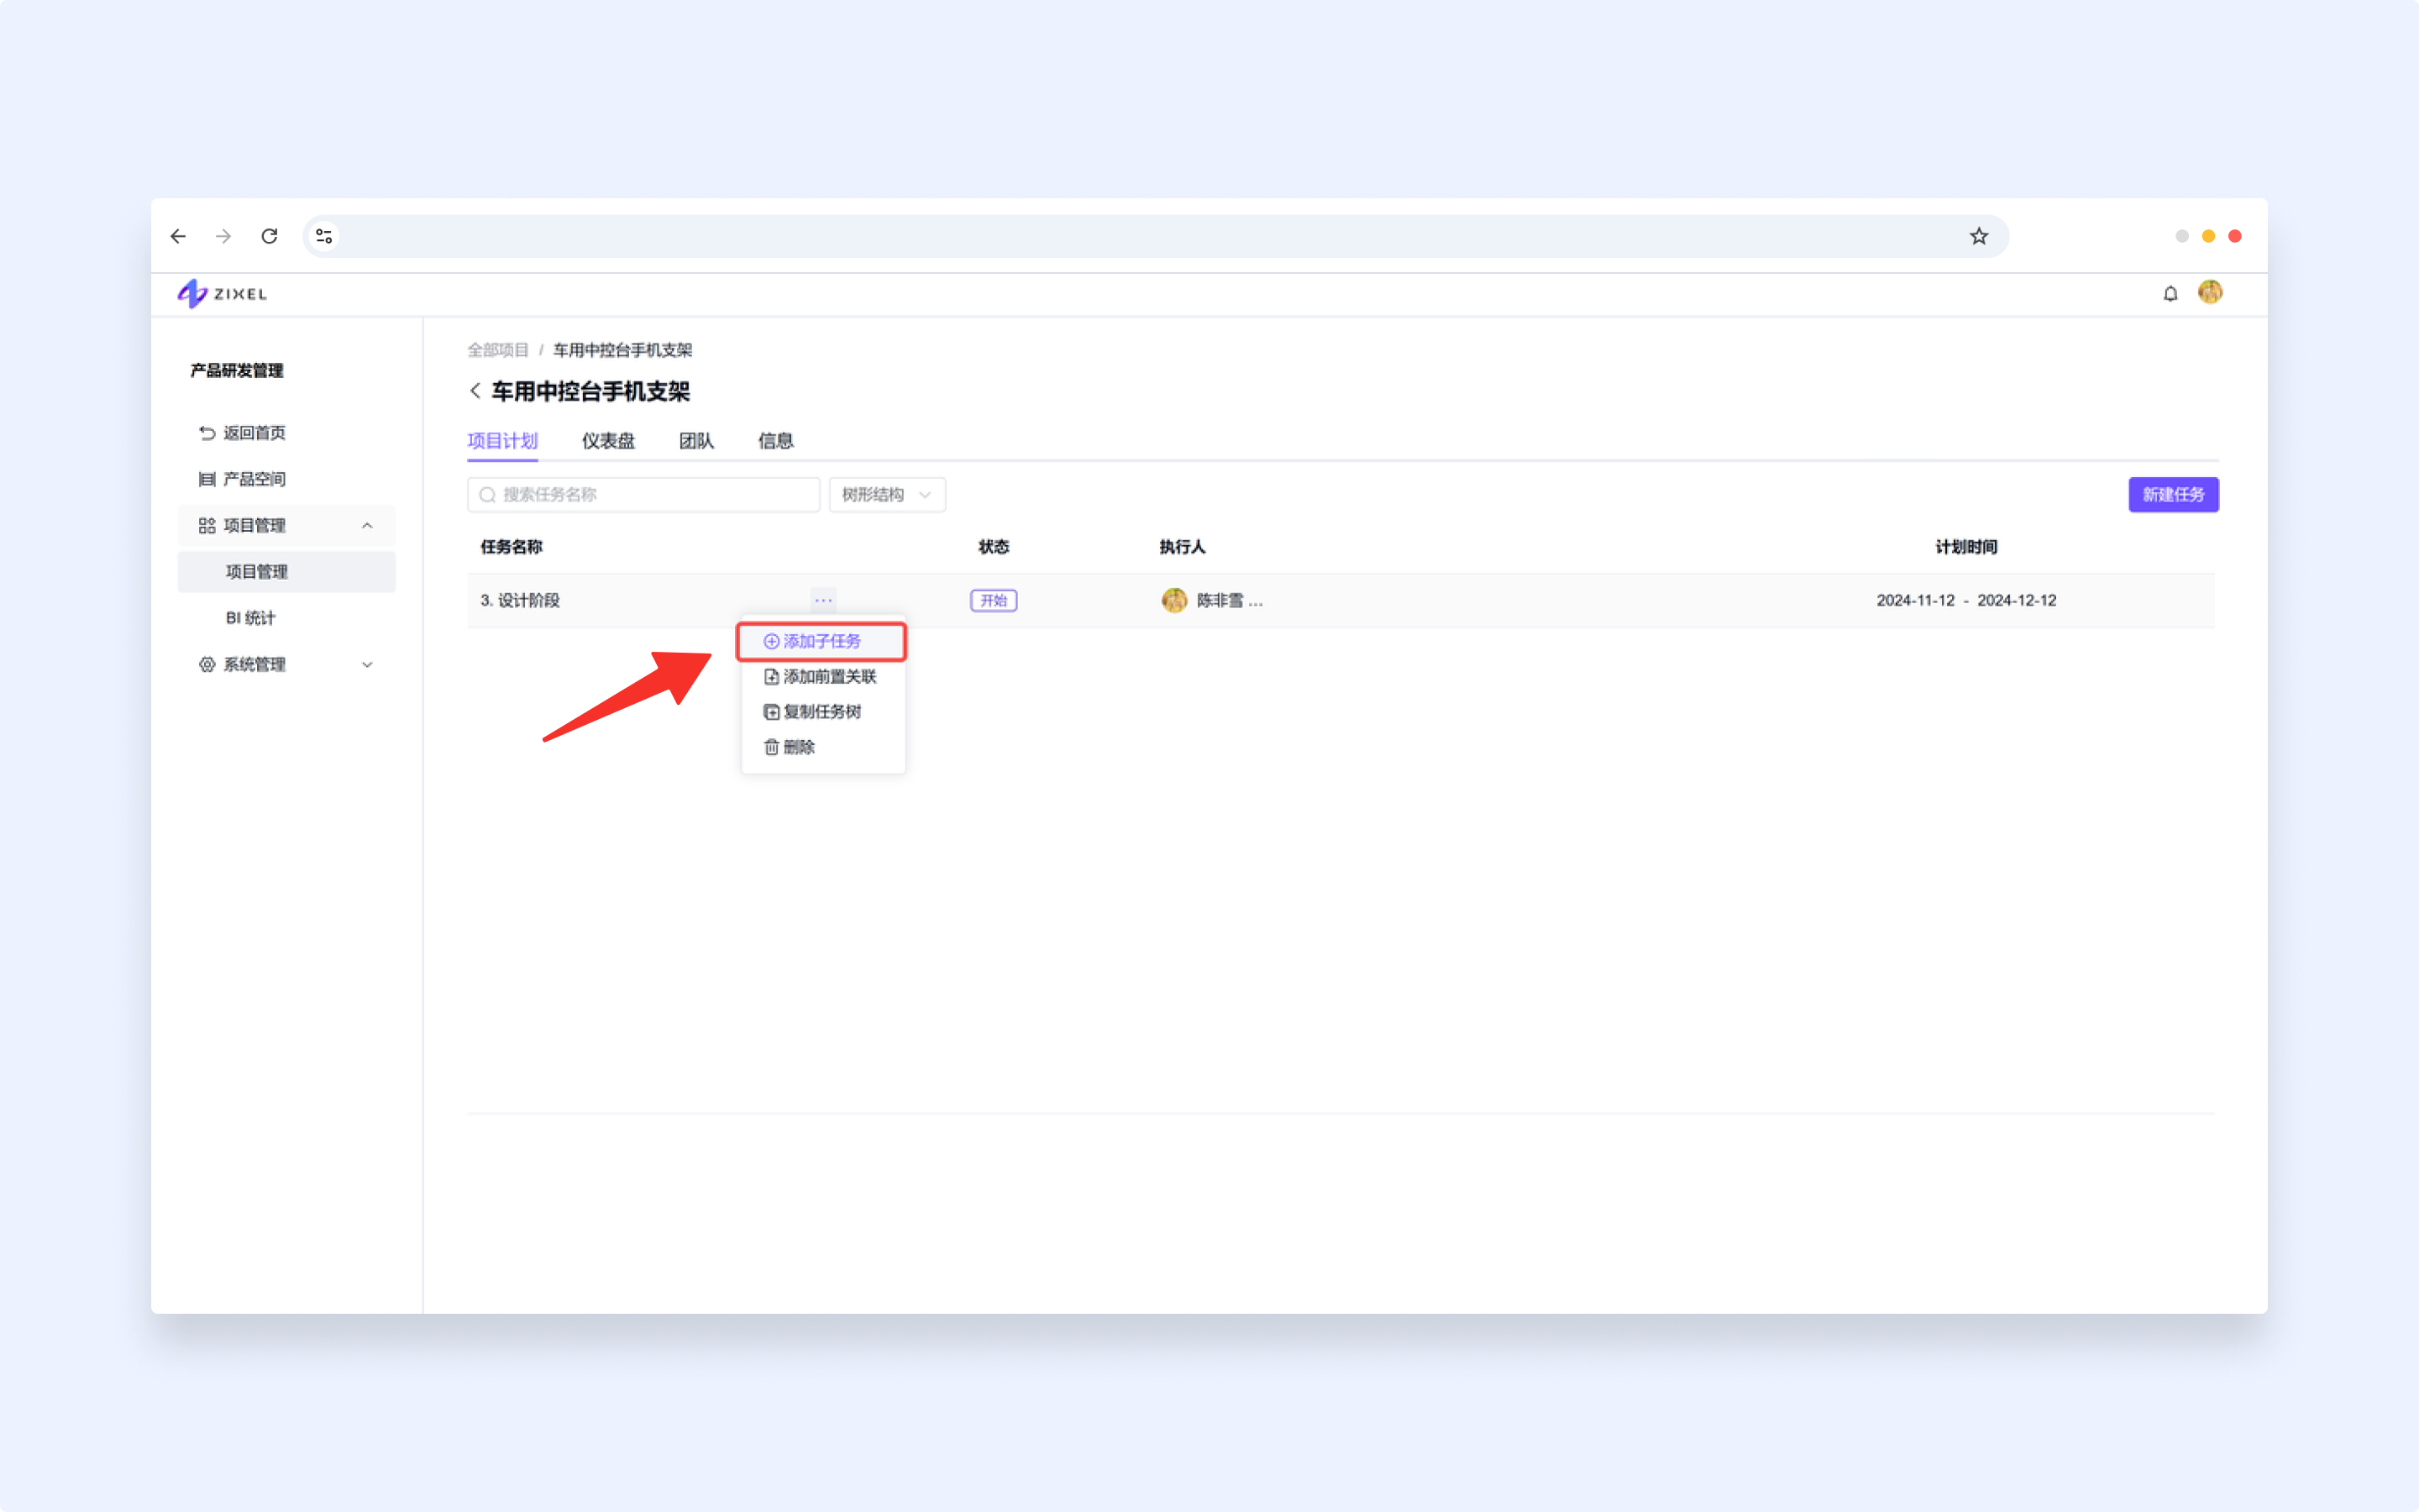Open the 树形结构 view dropdown
This screenshot has width=2419, height=1512.
click(887, 495)
